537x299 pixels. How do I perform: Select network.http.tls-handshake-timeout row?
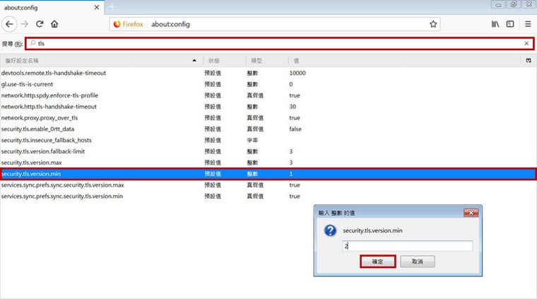tap(268, 107)
